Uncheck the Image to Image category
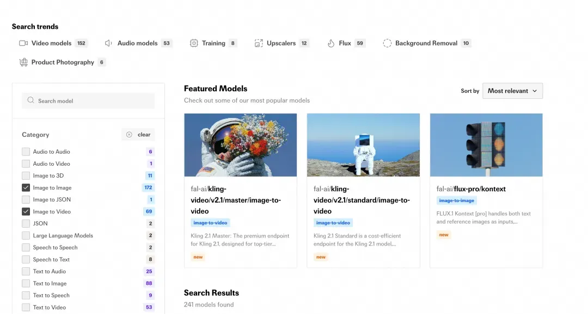The image size is (588, 314). (26, 187)
